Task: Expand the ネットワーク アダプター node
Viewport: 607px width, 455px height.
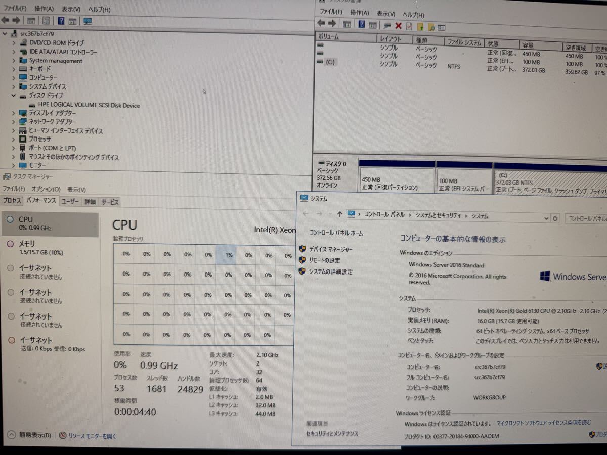Action: click(14, 122)
